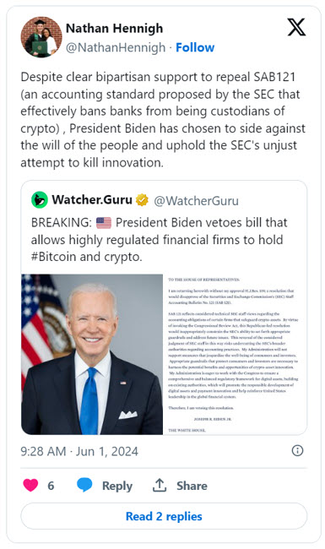Click Watcher.Guru gold verified badge

click(x=142, y=200)
